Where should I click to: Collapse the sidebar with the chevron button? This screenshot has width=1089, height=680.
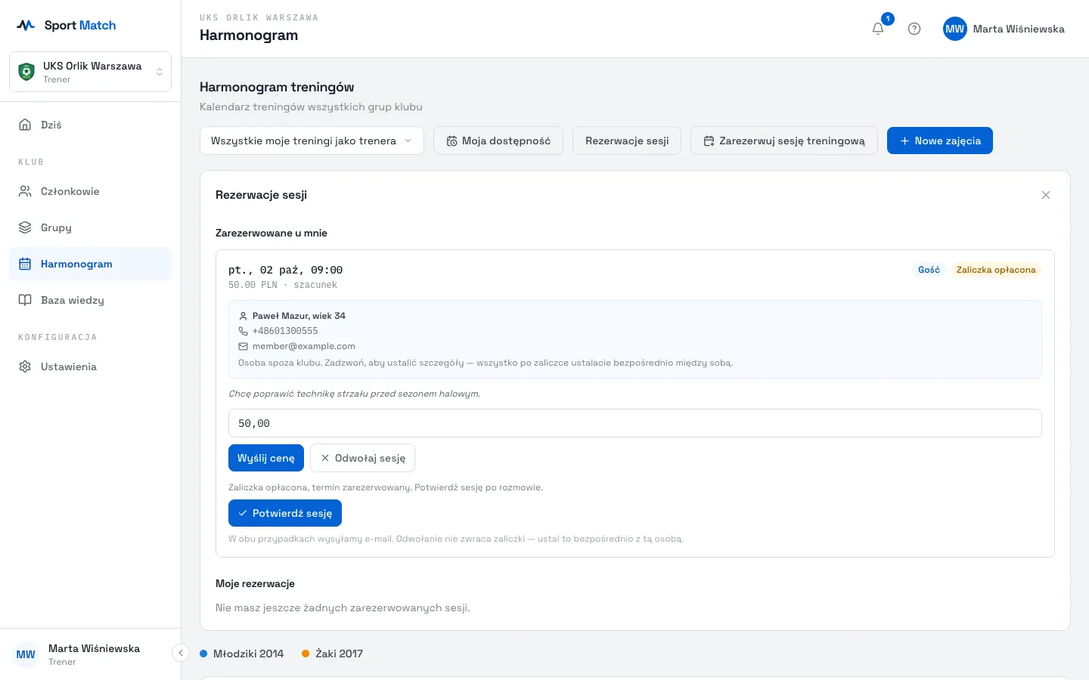point(181,653)
